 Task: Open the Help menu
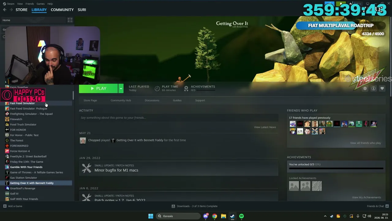(50, 4)
